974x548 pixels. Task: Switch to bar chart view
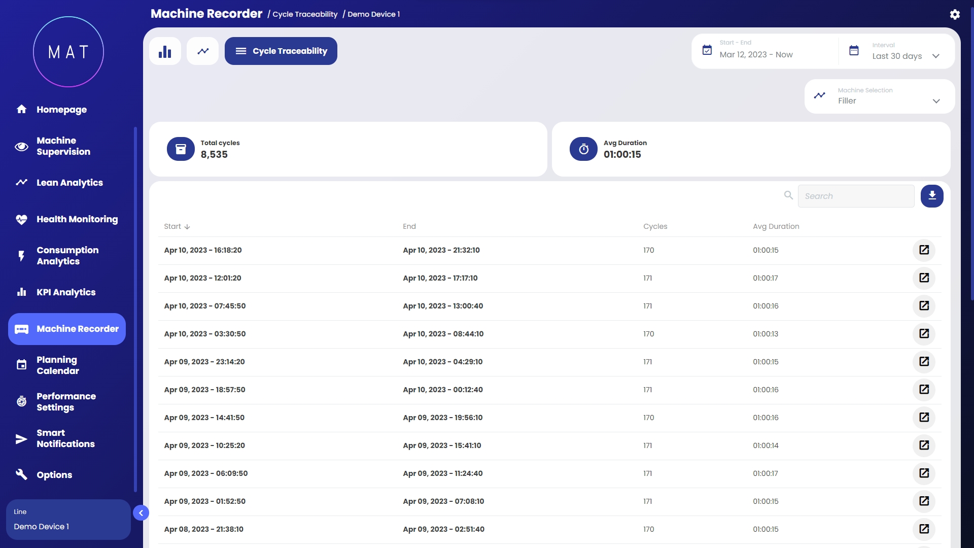165,51
